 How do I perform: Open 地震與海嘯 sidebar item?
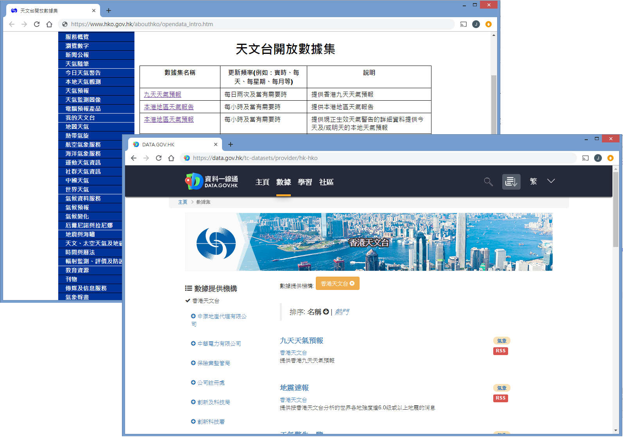click(x=90, y=234)
